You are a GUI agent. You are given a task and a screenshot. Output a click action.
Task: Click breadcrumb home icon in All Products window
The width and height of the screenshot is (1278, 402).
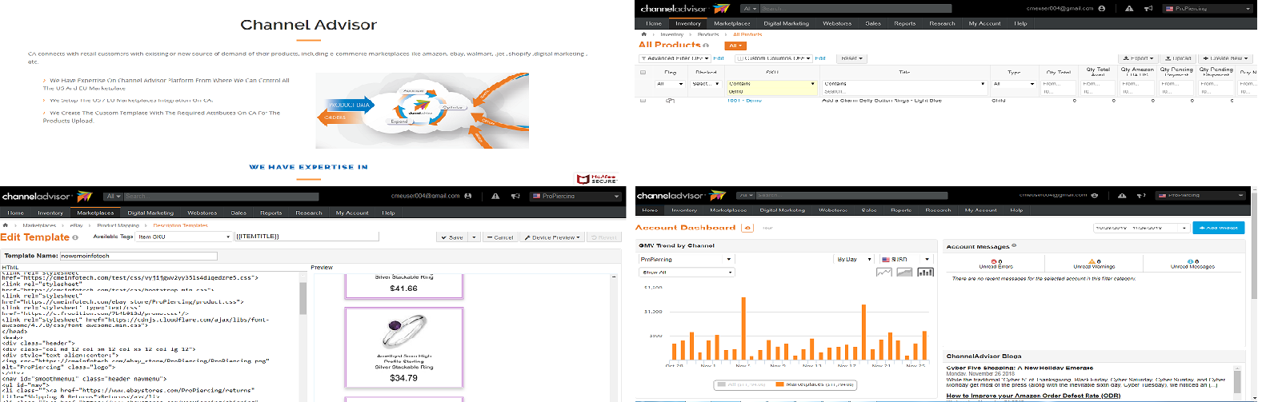pos(643,34)
